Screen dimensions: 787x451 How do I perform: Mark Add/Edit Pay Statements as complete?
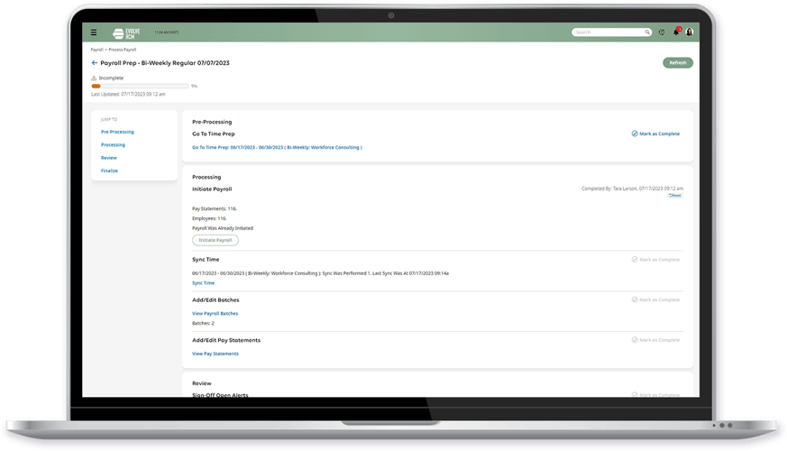point(655,340)
